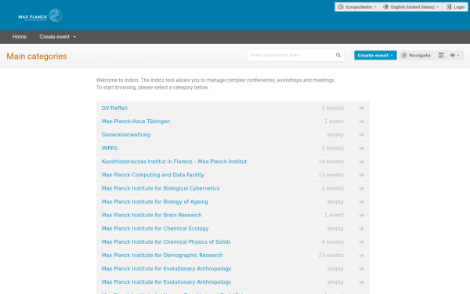The image size is (470, 294).
Task: Open Max Planck Institute for Biology of Ageing
Action: pos(154,201)
